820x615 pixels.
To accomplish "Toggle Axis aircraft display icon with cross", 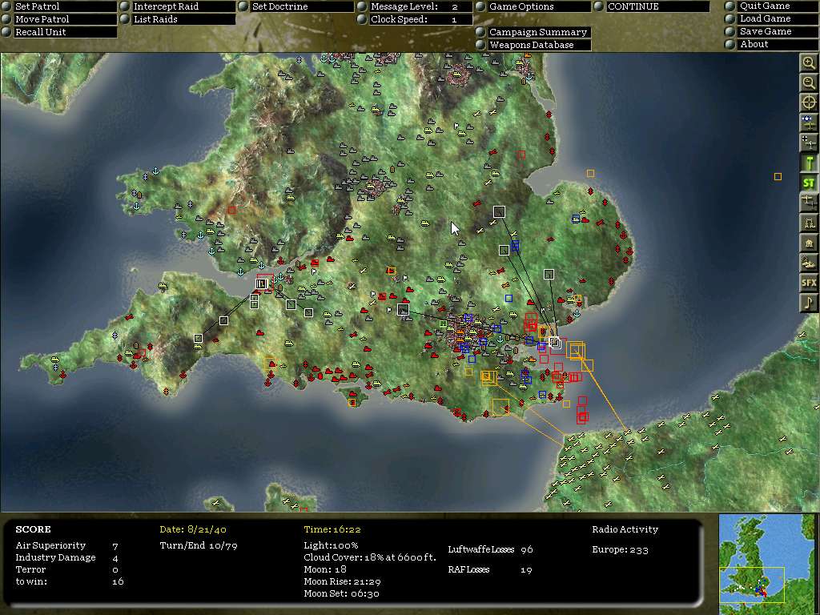I will tap(809, 143).
